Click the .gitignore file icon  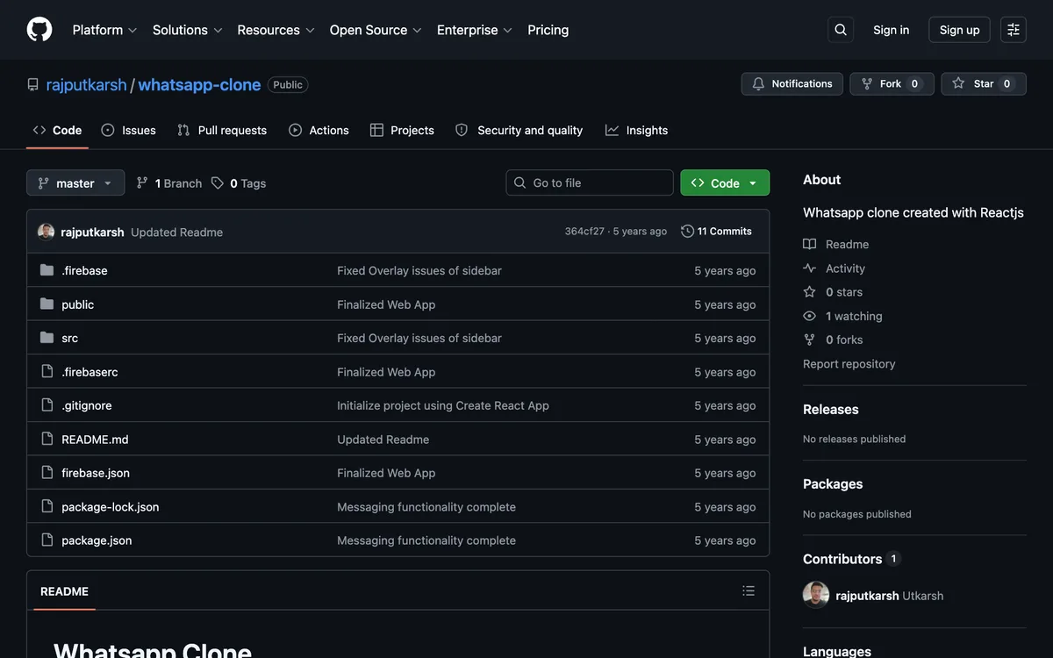point(47,405)
